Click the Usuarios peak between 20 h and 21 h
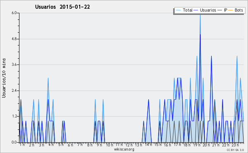Image resolution: width=248 pixels, height=153 pixels. point(211,56)
